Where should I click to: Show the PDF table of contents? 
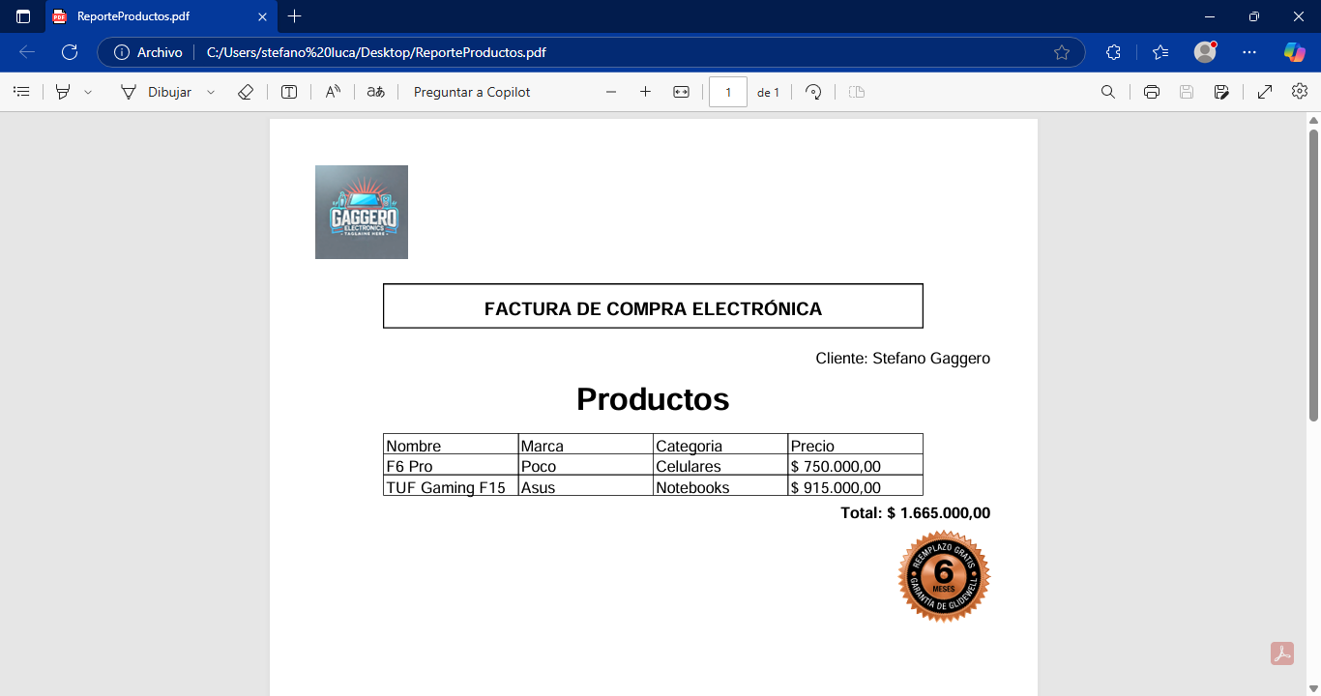click(21, 92)
